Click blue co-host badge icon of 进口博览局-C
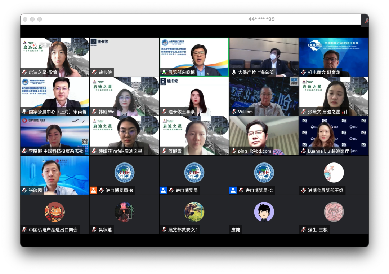This screenshot has height=274, width=389. (233, 190)
